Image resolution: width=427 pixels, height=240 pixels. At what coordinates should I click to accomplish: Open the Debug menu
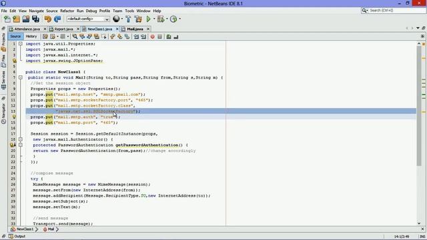91,11
